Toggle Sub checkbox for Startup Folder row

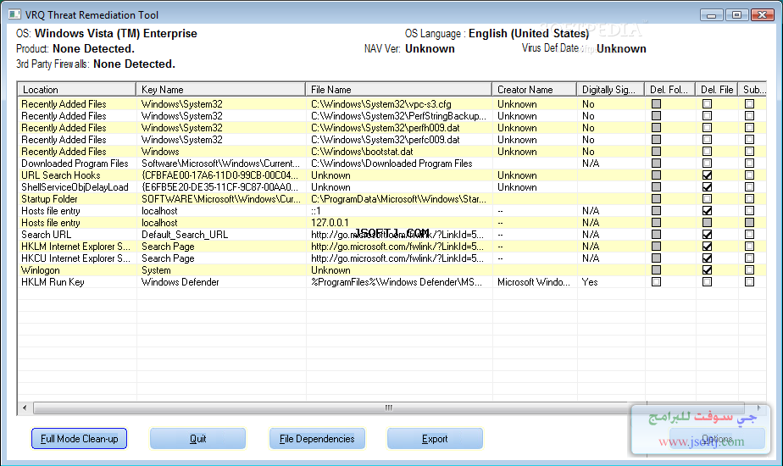[750, 199]
